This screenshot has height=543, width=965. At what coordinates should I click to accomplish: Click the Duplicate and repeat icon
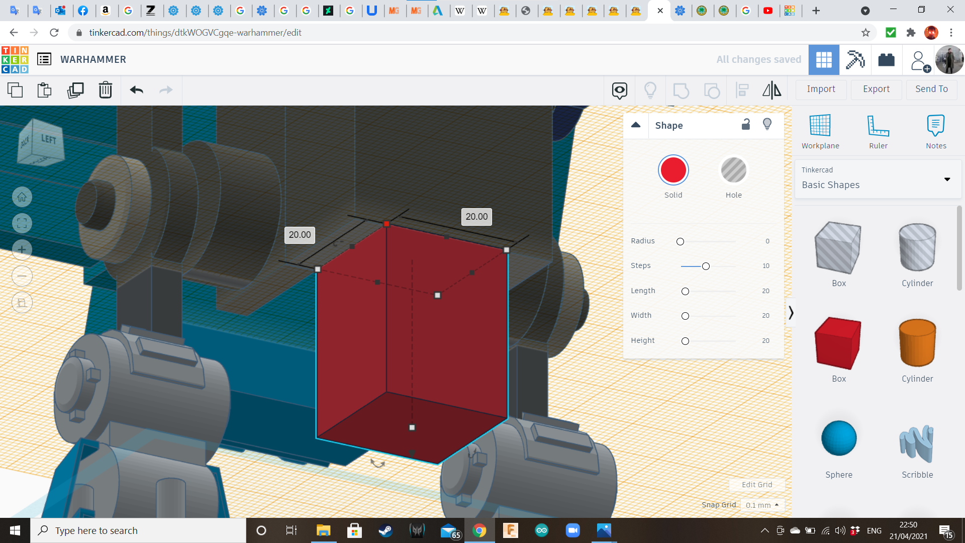75,90
